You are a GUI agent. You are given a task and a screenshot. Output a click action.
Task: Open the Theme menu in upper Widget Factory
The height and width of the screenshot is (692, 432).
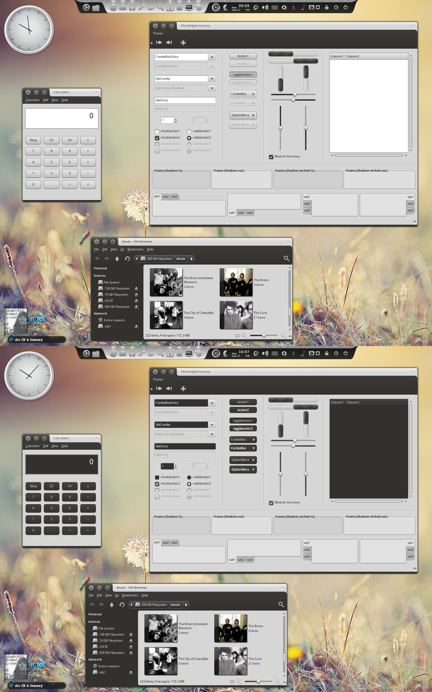click(158, 33)
